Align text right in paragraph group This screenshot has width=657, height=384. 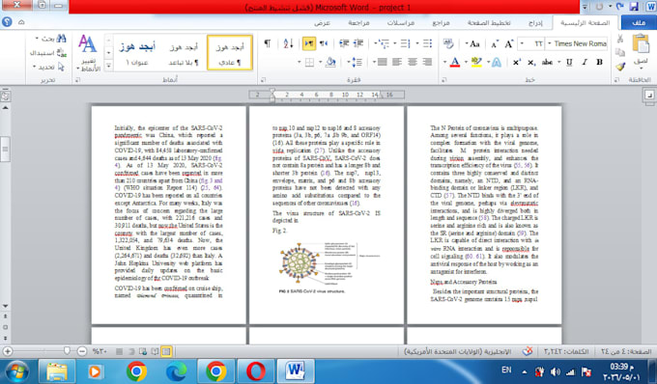(427, 63)
